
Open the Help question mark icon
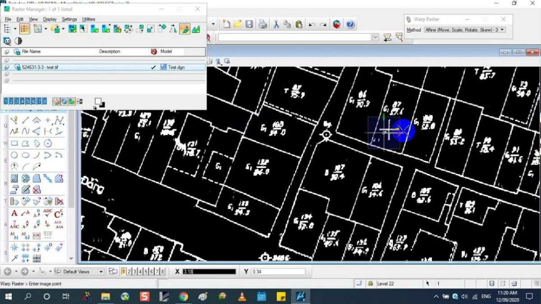click(350, 24)
